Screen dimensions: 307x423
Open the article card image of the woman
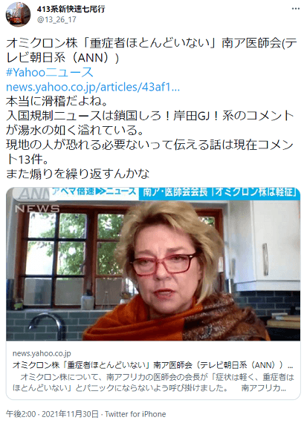pyautogui.click(x=153, y=263)
